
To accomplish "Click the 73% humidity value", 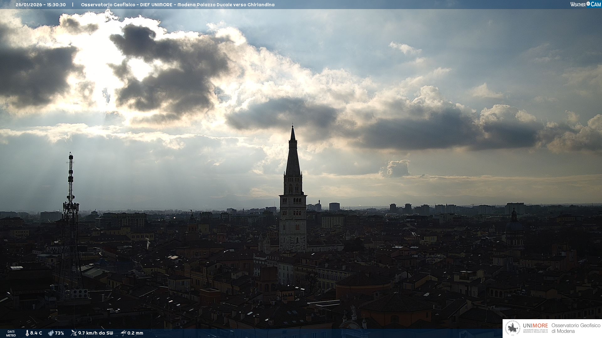I will [x=59, y=333].
